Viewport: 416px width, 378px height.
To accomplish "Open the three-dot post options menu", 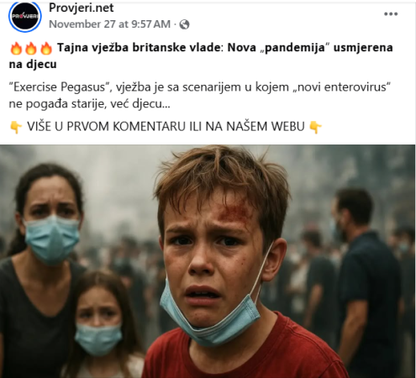I will (391, 14).
